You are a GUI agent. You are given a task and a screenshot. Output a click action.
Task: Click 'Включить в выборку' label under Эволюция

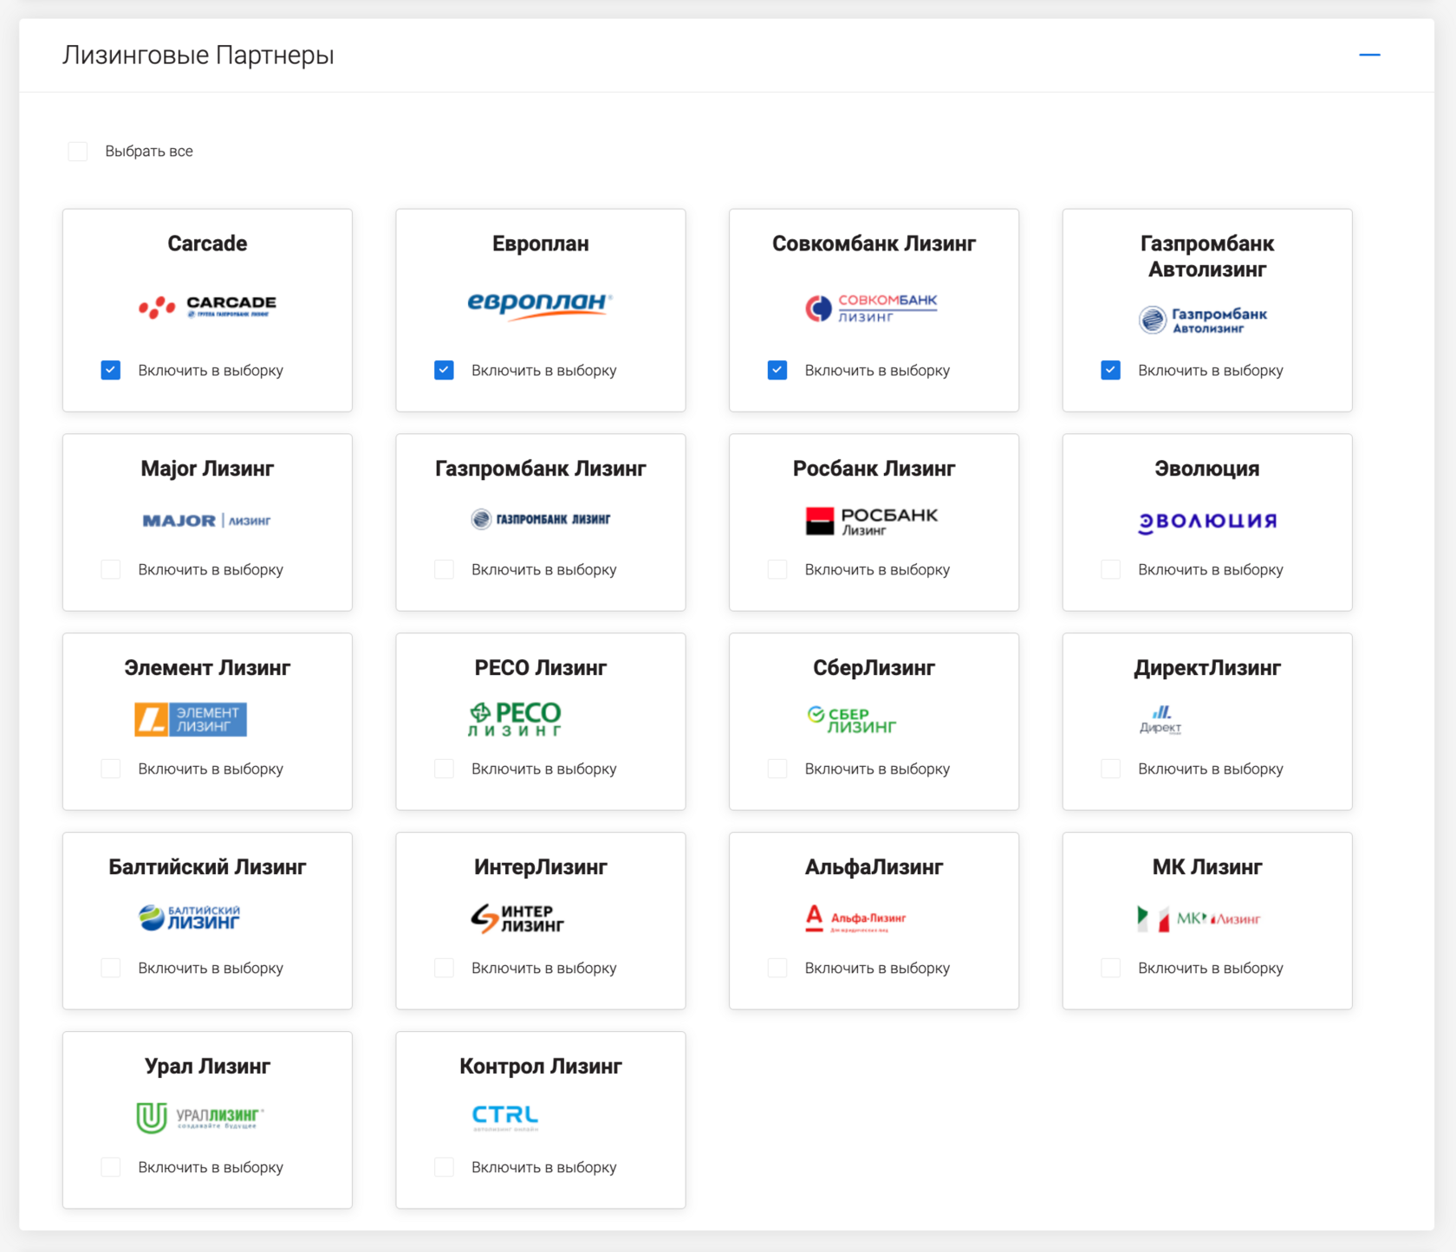pos(1211,570)
